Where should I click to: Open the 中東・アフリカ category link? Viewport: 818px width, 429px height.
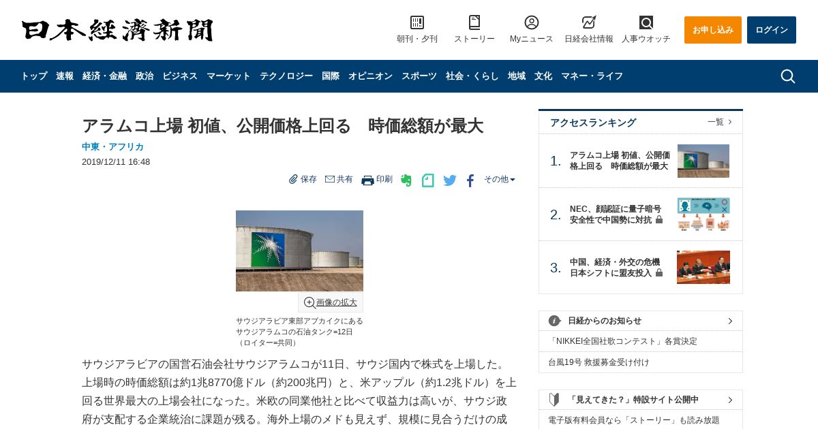point(112,146)
